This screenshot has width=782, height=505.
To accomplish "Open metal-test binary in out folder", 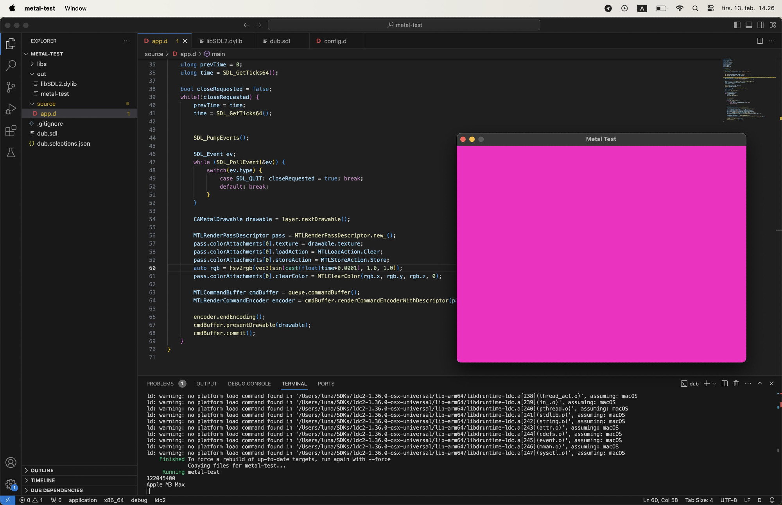I will (x=79, y=94).
